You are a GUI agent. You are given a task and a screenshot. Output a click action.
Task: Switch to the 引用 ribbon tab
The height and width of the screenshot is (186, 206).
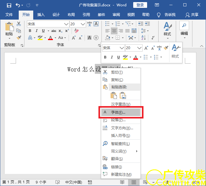click(86, 14)
